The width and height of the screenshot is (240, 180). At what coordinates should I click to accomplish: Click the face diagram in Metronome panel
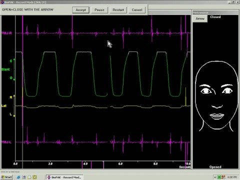[216, 96]
